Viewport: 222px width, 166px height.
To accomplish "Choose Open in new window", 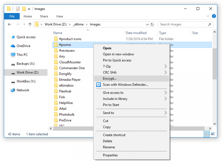I will tap(132, 54).
